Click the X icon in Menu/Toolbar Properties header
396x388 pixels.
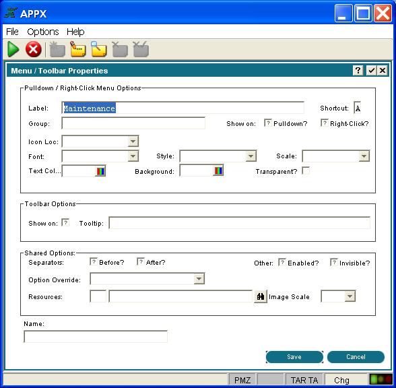click(x=383, y=71)
